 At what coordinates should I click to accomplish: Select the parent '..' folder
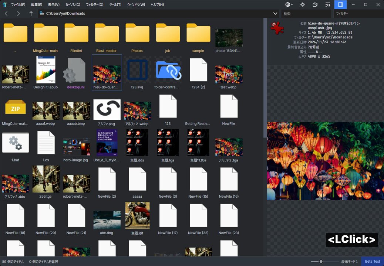click(15, 37)
